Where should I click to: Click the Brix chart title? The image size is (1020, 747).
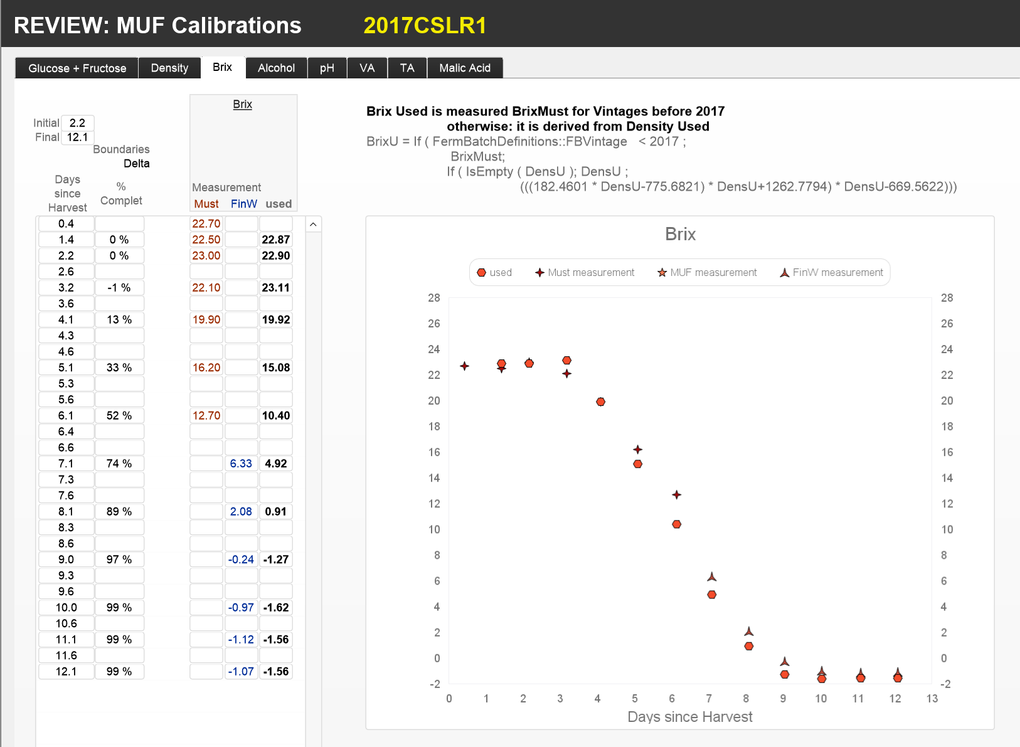(680, 234)
